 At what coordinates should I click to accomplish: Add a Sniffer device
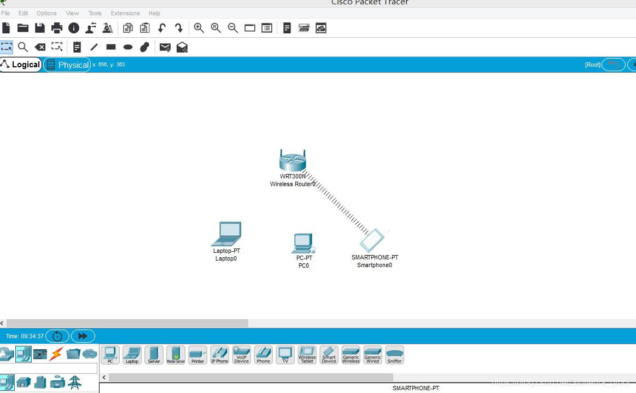(x=394, y=355)
